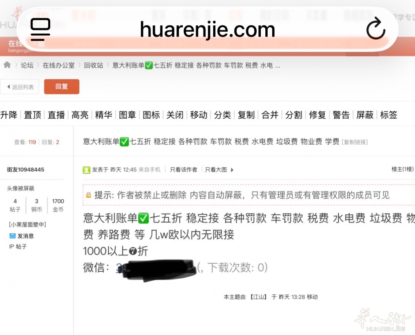Screen dimensions: 415x335
Task: Click 关闭 in the moderation toolbar
Action: (175, 115)
